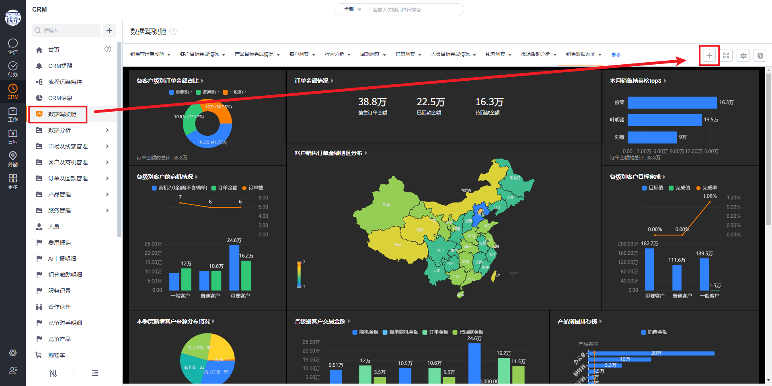Click the help icon next to 首页
This screenshot has height=386, width=772.
click(108, 49)
